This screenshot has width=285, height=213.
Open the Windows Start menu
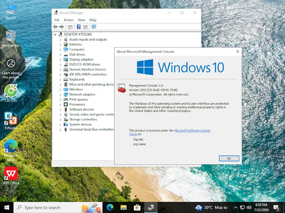pos(7,207)
